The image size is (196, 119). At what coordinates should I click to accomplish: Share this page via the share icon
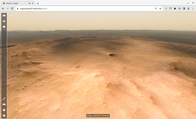156,9
